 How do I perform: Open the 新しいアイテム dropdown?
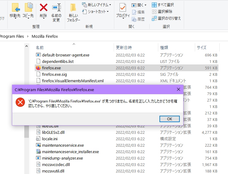click(96, 5)
